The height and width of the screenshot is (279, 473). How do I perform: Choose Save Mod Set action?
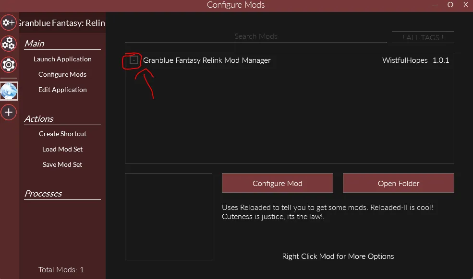pyautogui.click(x=62, y=164)
